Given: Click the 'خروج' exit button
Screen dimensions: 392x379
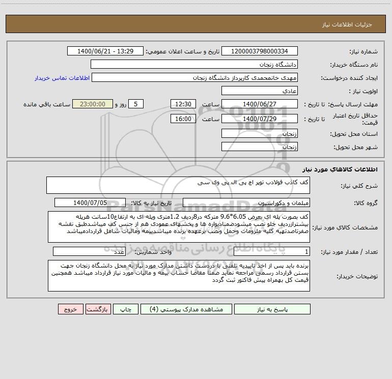Looking at the screenshot, I should [70, 309].
